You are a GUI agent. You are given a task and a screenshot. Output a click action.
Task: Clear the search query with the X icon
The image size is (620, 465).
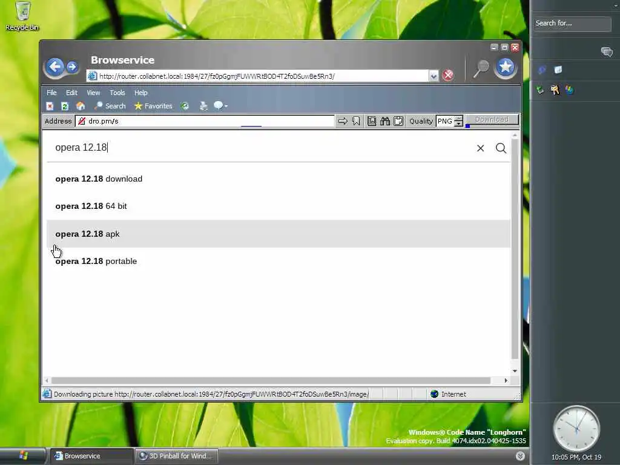tap(480, 148)
